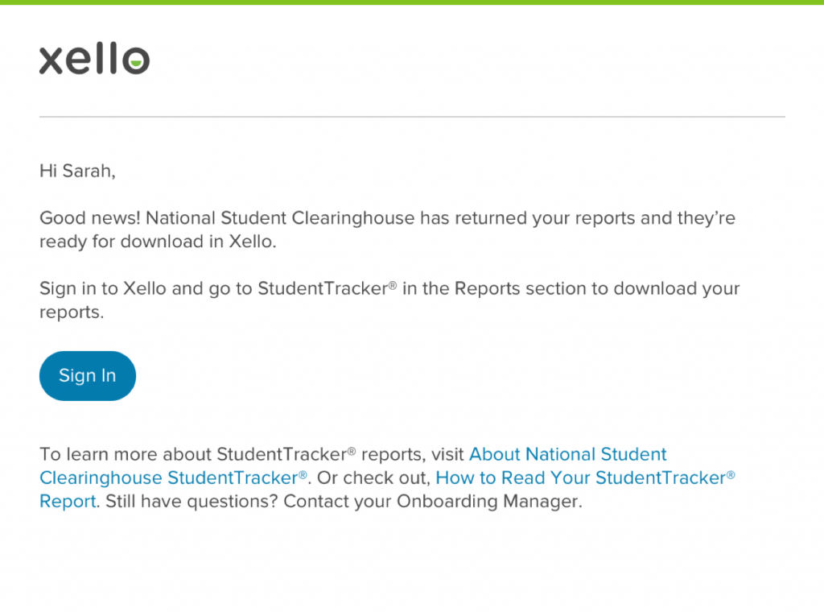
Task: Click the Hi Sarah greeting
Action: (77, 171)
